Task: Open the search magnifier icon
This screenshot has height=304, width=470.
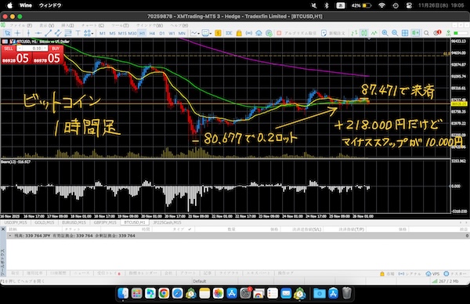Action: [x=426, y=33]
